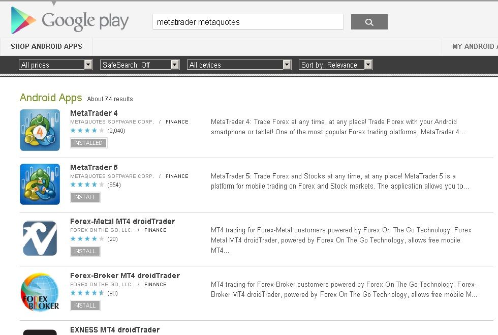Click the magnifier search button
The height and width of the screenshot is (335, 498).
[x=369, y=22]
